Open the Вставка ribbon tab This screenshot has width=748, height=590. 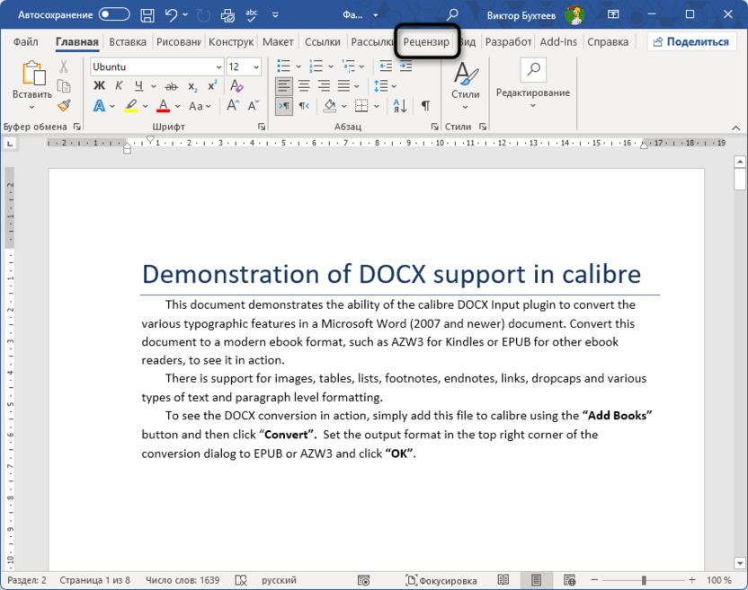tap(127, 41)
